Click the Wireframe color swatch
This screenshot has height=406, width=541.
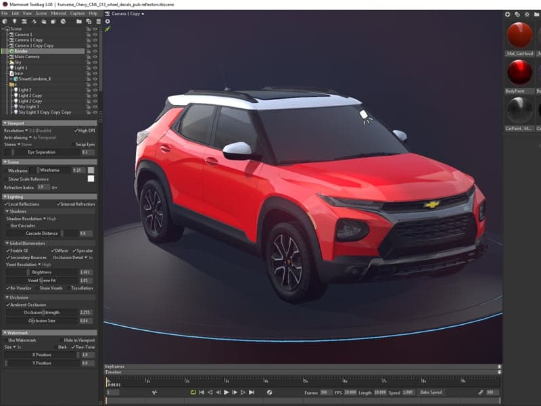click(x=91, y=171)
